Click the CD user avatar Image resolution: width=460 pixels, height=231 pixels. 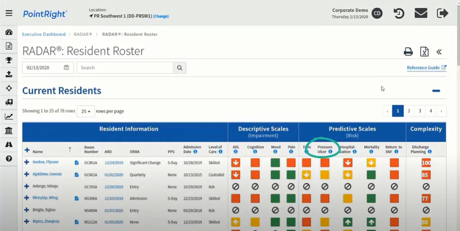(377, 13)
